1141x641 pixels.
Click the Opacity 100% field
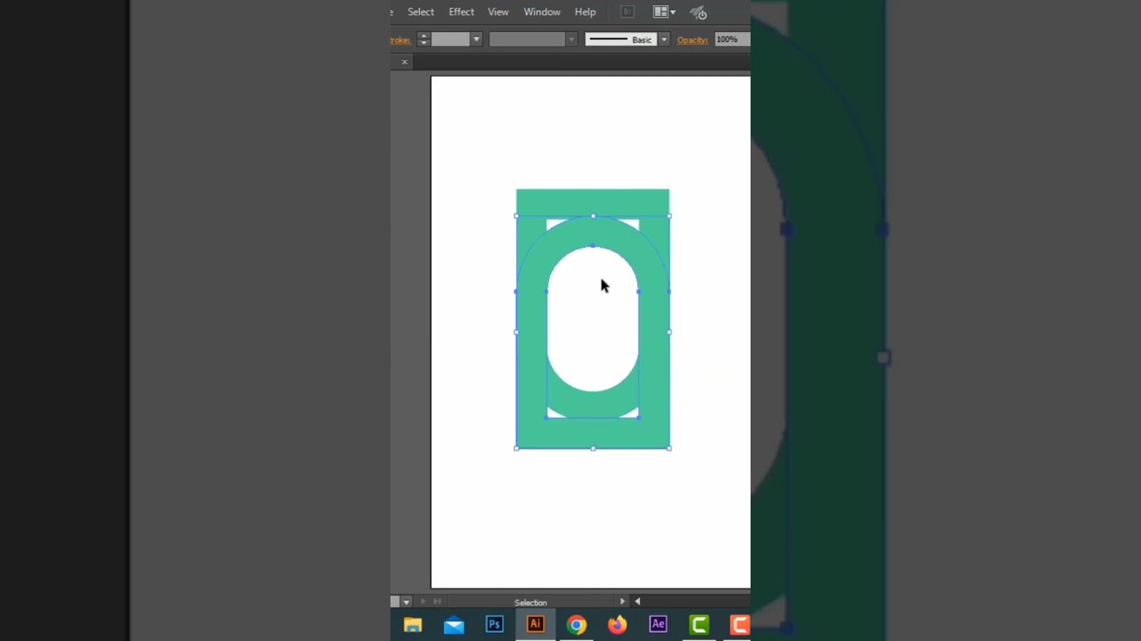point(731,39)
